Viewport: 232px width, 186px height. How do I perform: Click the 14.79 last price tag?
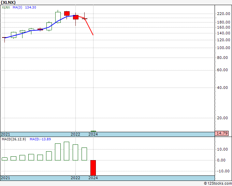point(222,134)
